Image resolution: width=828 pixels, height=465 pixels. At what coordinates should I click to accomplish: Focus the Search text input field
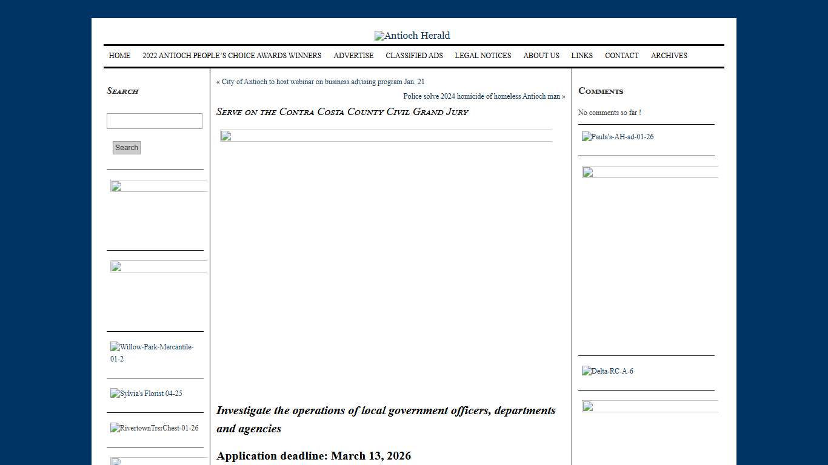pos(155,121)
